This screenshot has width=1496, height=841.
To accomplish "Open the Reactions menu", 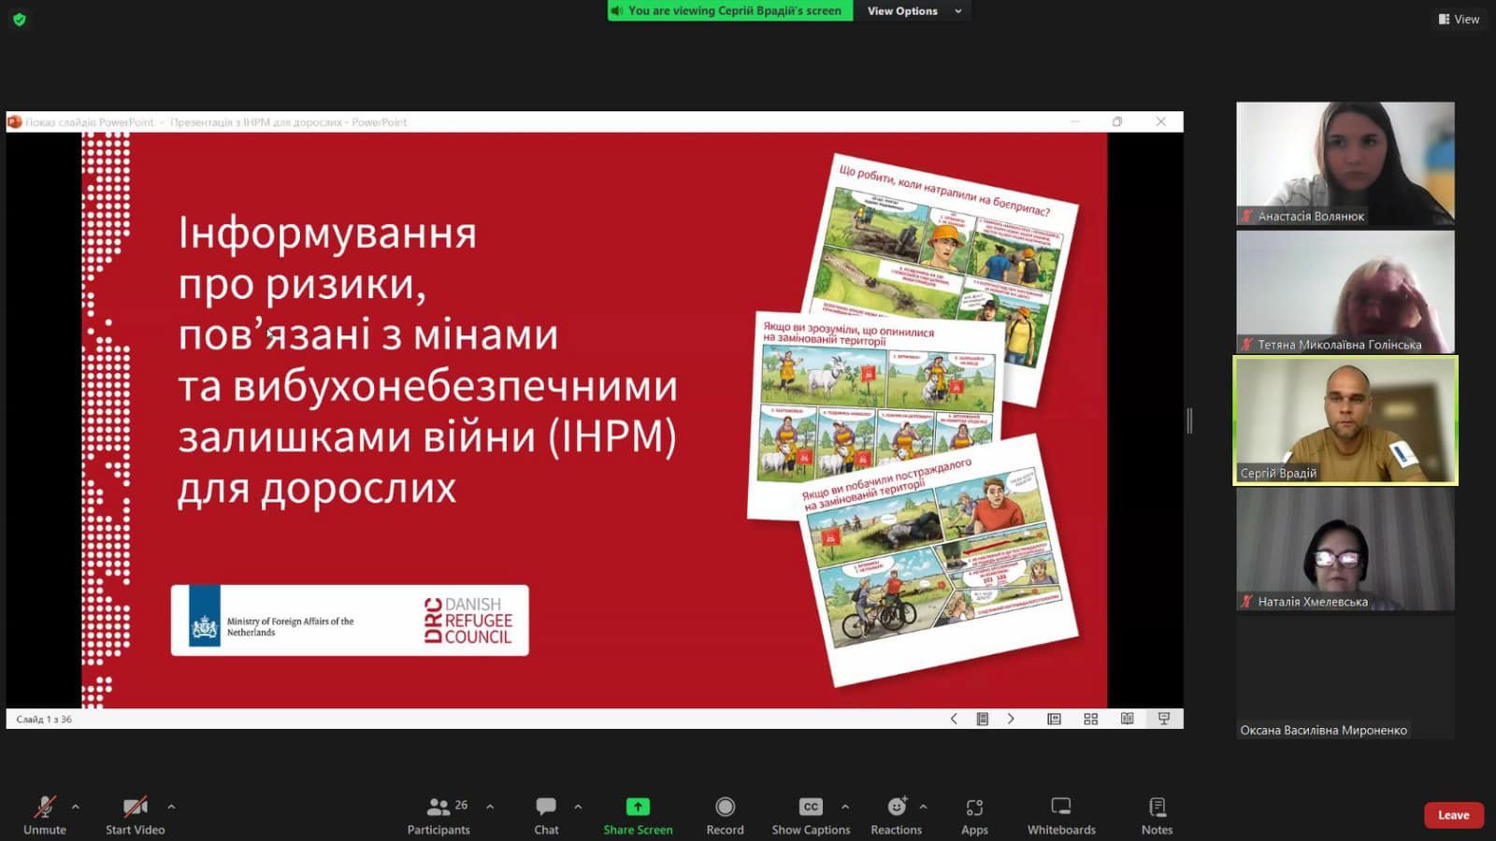I will click(896, 815).
